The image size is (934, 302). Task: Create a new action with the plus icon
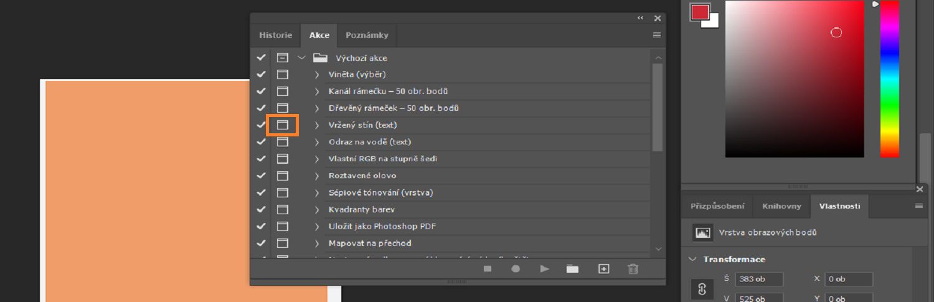[x=603, y=269]
